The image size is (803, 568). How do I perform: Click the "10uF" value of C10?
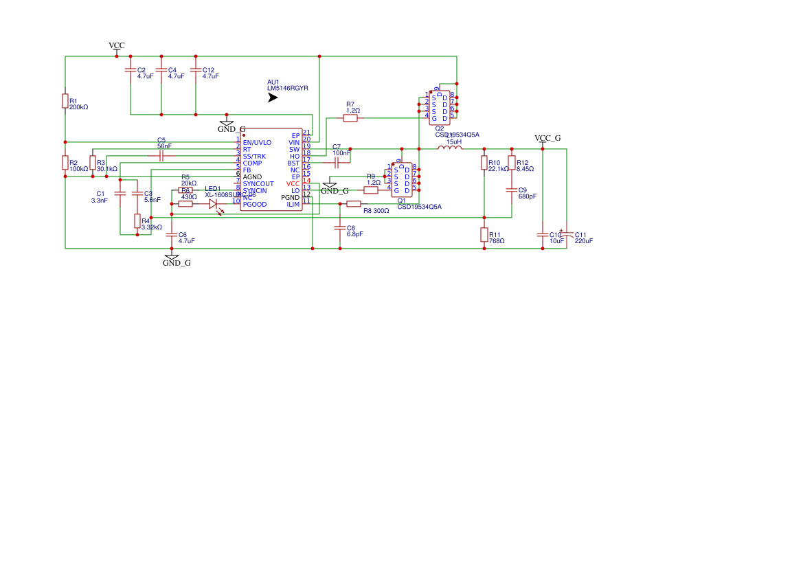click(556, 240)
